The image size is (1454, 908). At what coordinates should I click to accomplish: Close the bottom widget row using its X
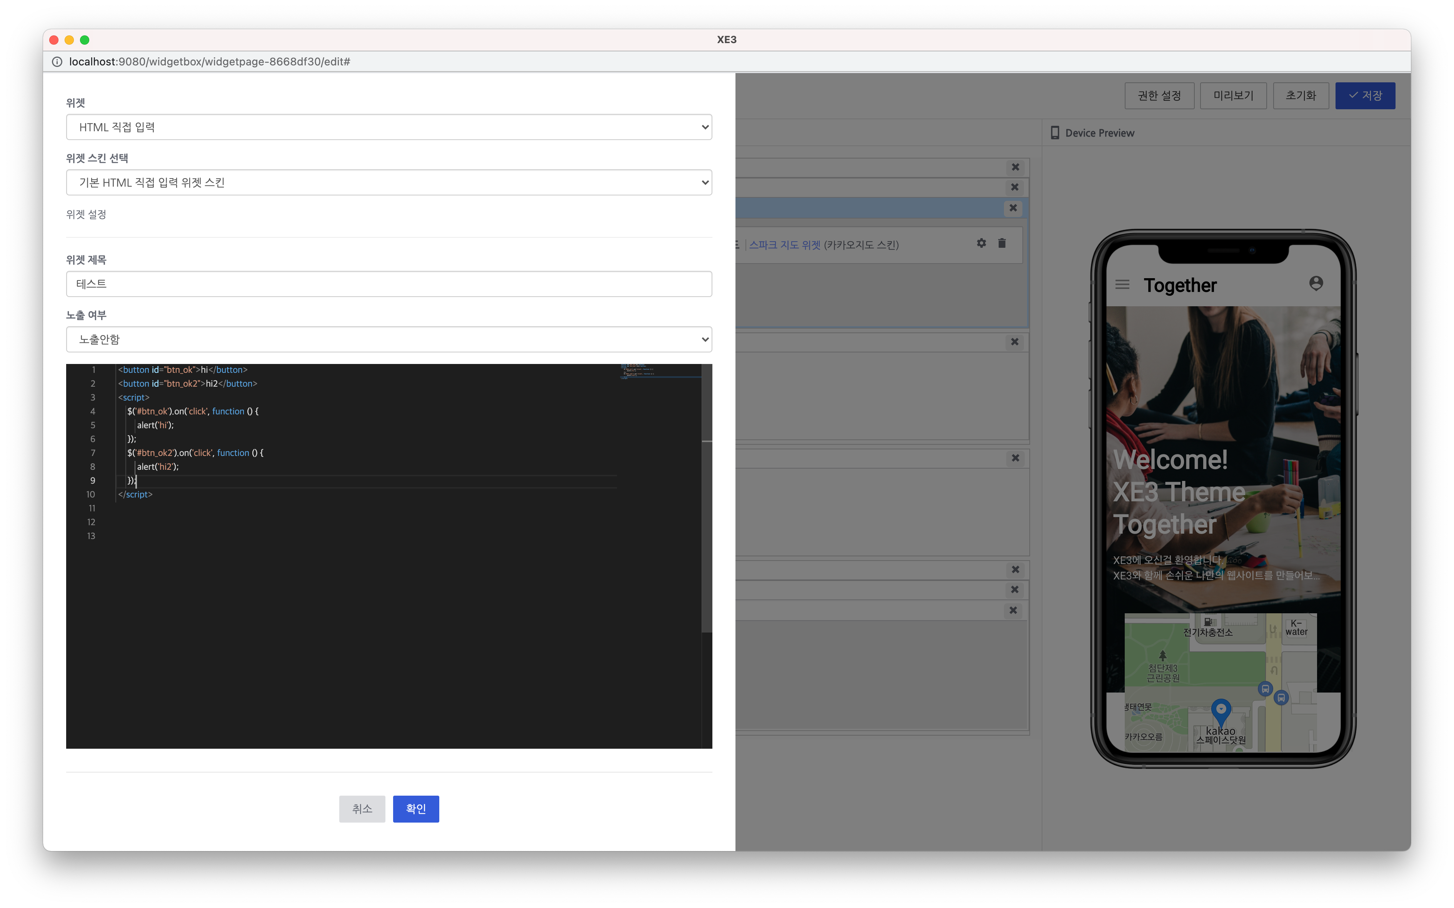(x=1013, y=611)
